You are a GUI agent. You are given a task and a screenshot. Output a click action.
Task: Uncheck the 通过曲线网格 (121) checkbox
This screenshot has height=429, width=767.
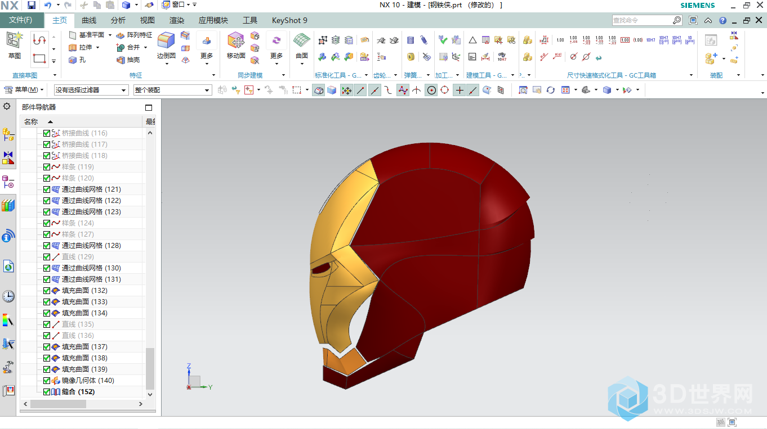[47, 189]
